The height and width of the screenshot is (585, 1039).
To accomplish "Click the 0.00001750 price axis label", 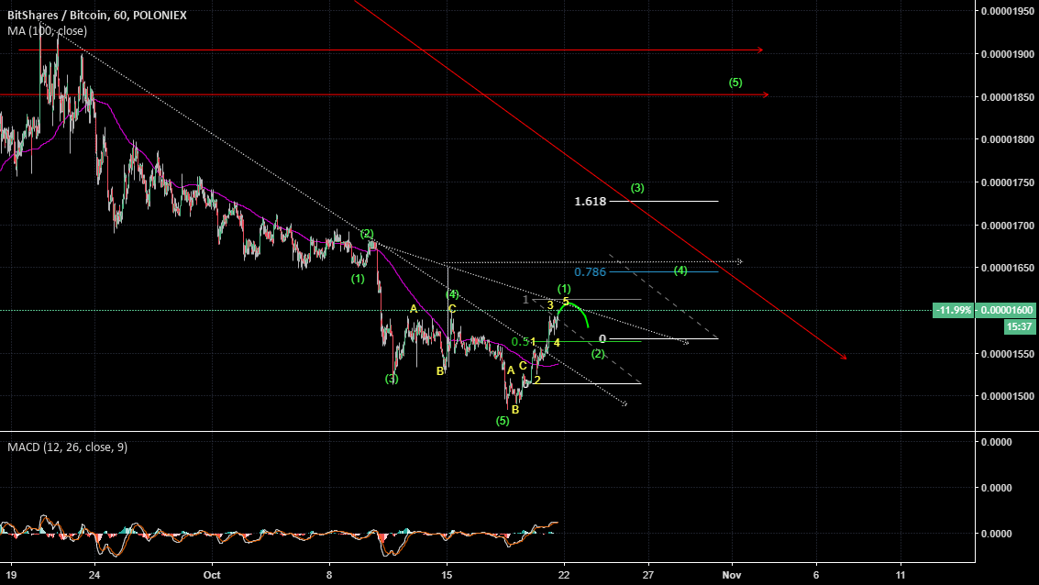I will click(x=1007, y=182).
